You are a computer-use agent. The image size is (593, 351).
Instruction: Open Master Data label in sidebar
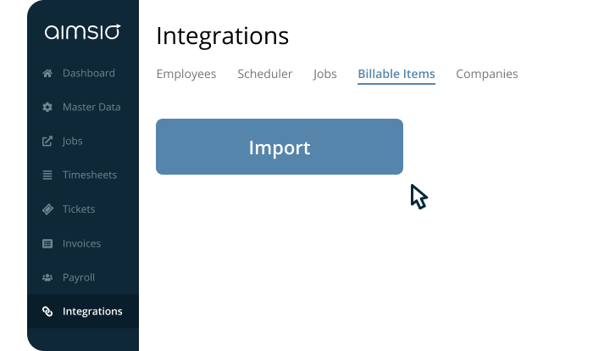[91, 108]
